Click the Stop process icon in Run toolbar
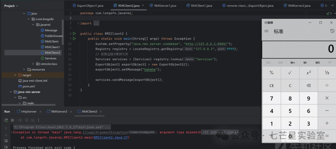This screenshot has height=149, width=336. point(12,120)
